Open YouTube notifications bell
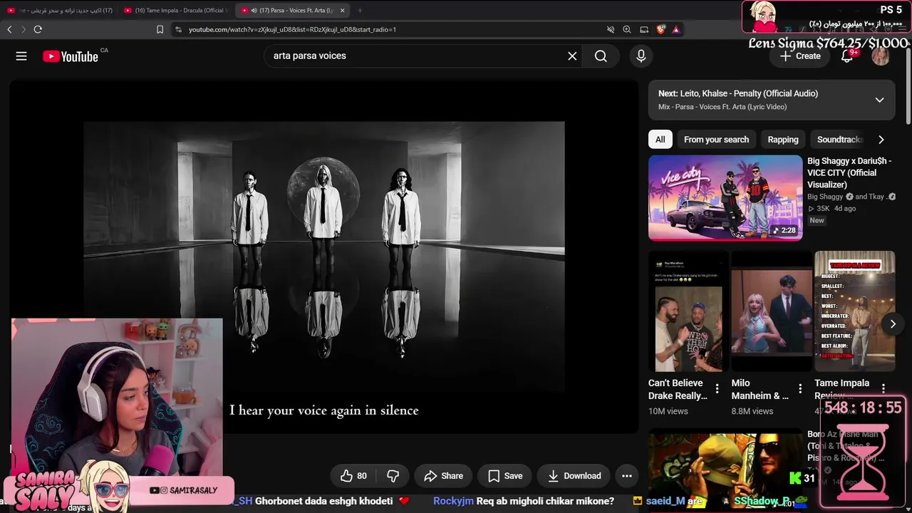The width and height of the screenshot is (912, 513). pos(847,56)
